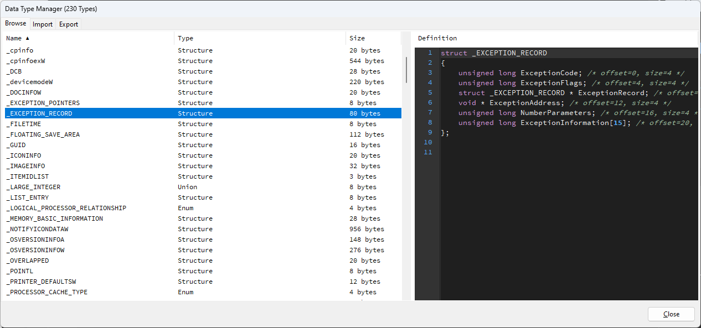Select the _POINTL row
Image resolution: width=701 pixels, height=328 pixels.
[203, 271]
